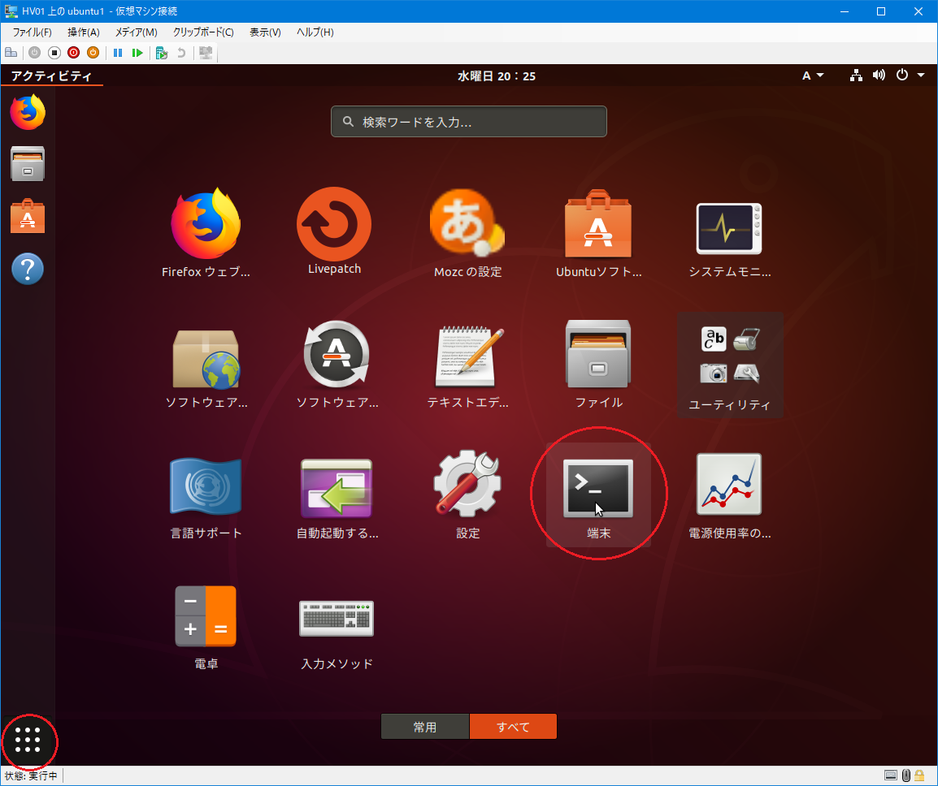938x786 pixels.
Task: Open the 操作(A) menu
Action: (x=83, y=32)
